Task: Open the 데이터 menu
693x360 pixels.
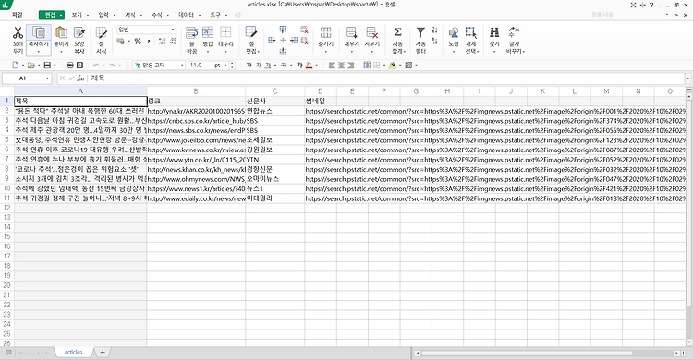Action: pos(186,15)
